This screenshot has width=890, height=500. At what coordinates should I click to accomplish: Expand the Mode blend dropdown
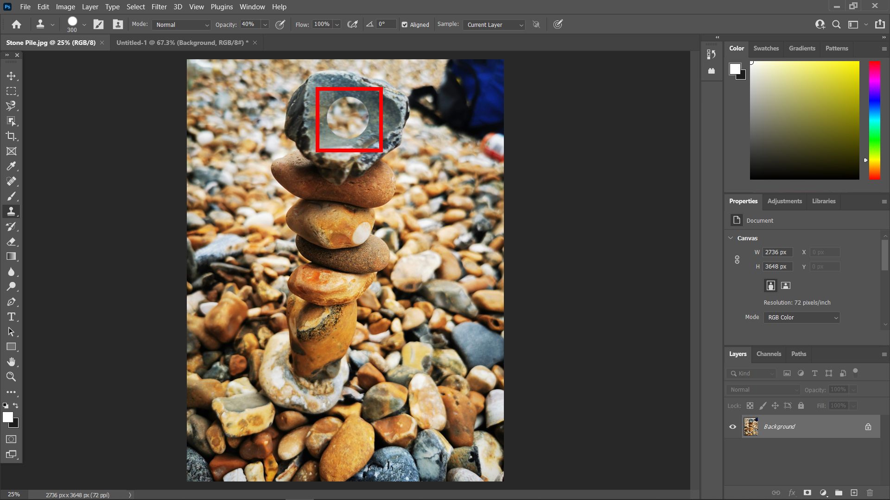[205, 25]
